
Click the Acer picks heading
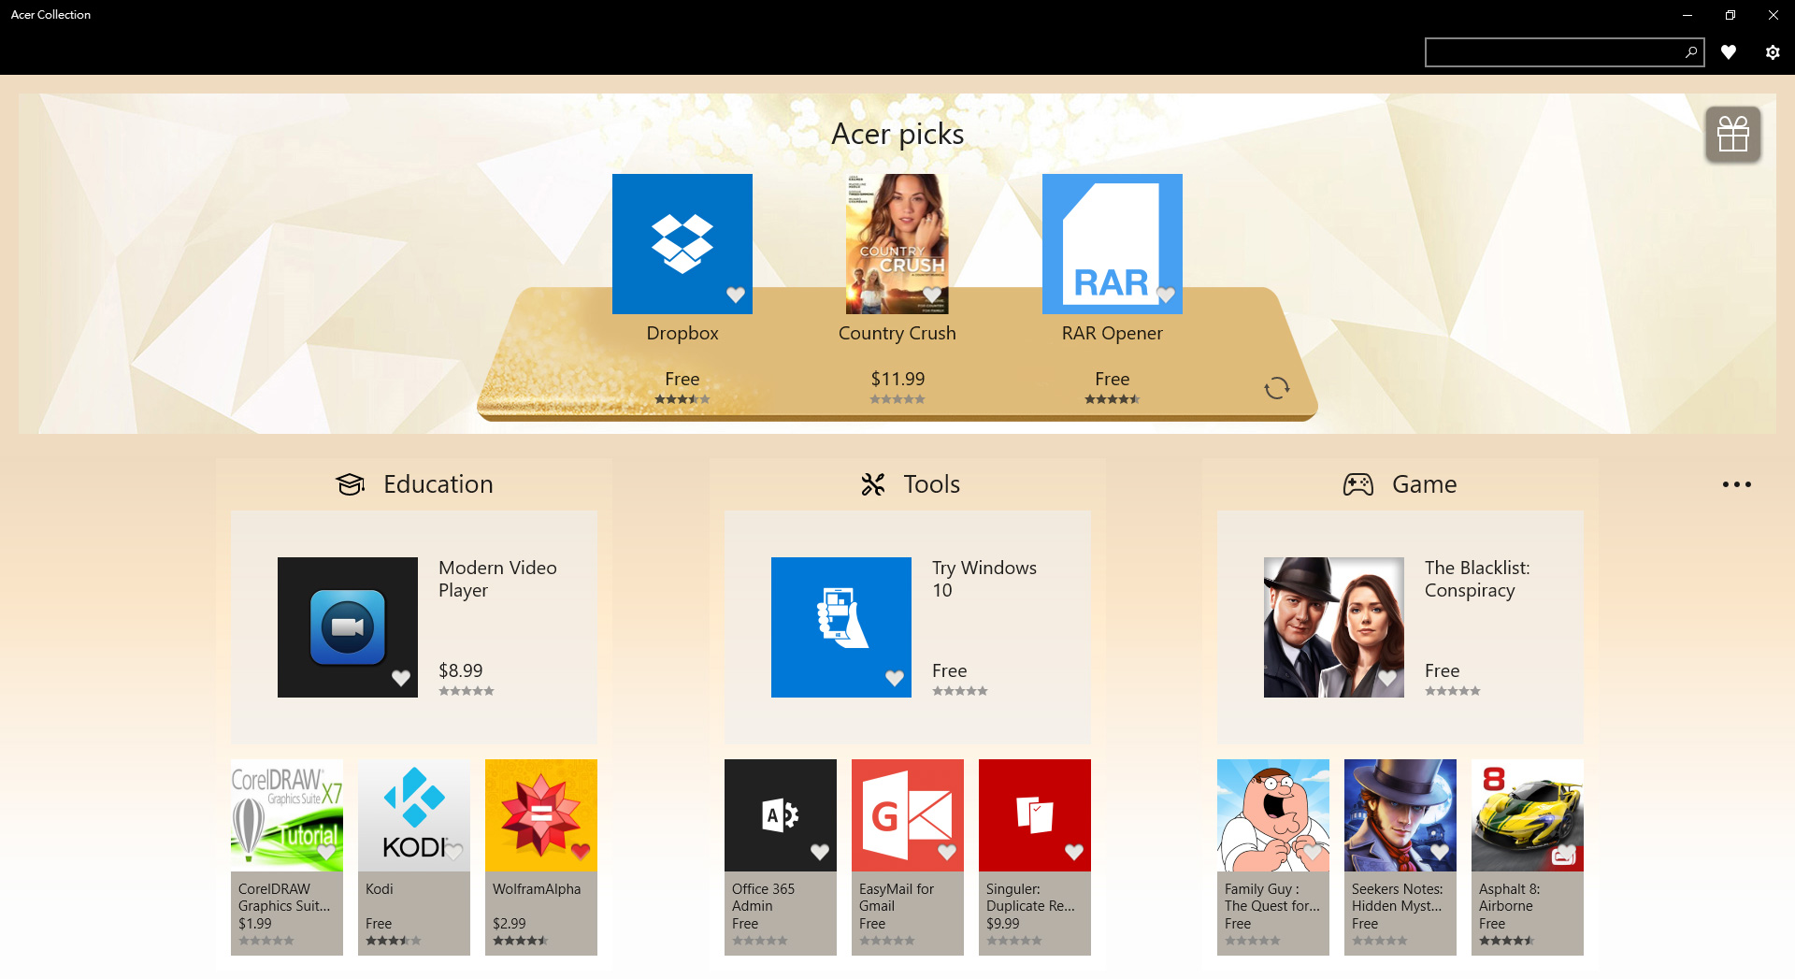coord(897,135)
